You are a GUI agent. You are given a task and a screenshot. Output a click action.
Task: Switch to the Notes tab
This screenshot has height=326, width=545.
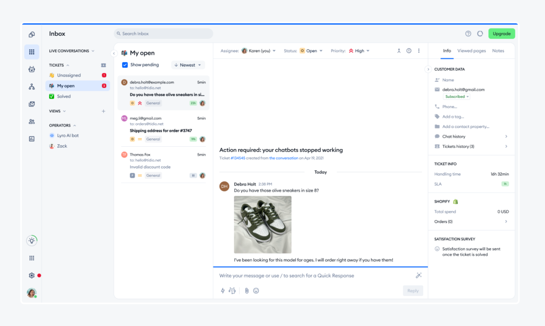(498, 51)
